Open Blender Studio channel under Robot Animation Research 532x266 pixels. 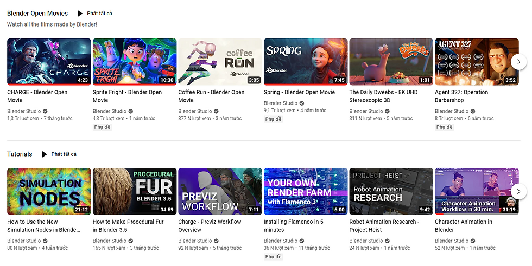(x=366, y=241)
